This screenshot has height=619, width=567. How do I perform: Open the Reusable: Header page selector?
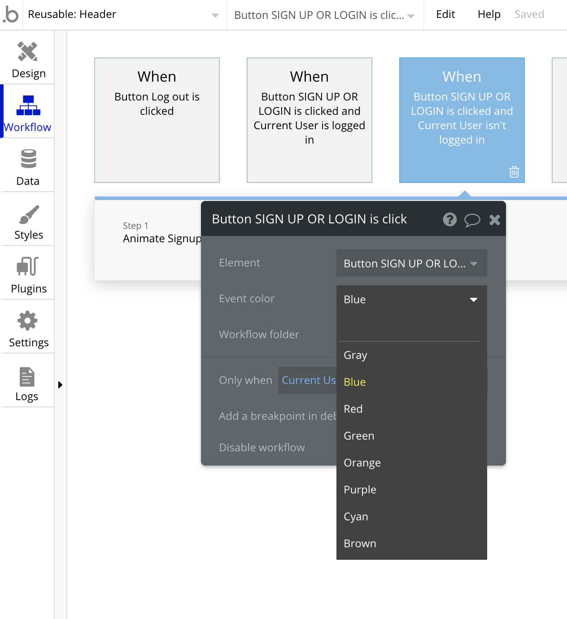click(x=125, y=14)
